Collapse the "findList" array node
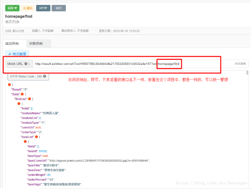 click(x=29, y=99)
